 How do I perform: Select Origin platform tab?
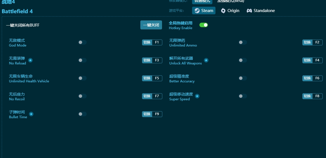pyautogui.click(x=230, y=11)
